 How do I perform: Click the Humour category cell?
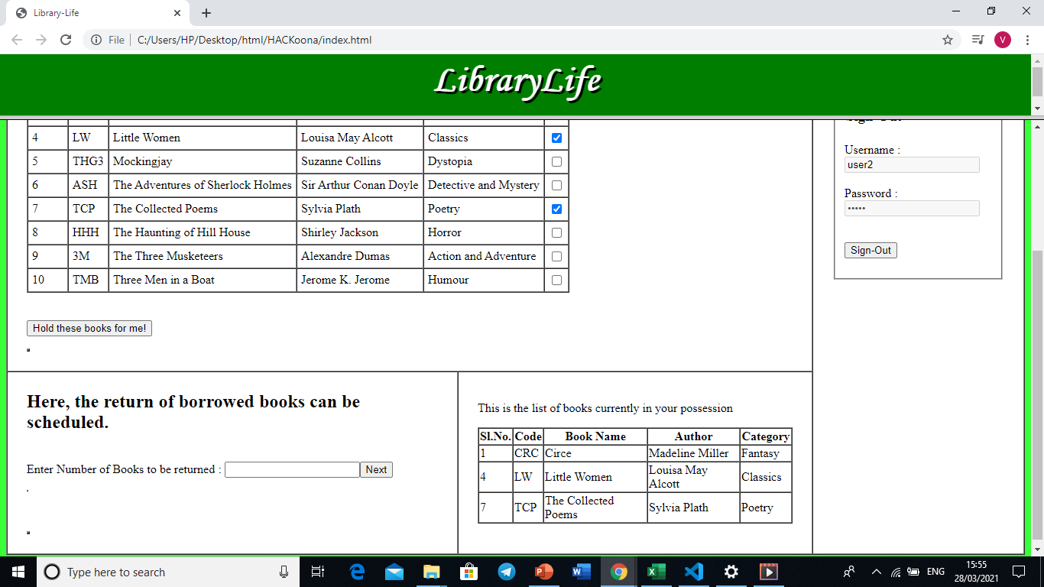(484, 280)
